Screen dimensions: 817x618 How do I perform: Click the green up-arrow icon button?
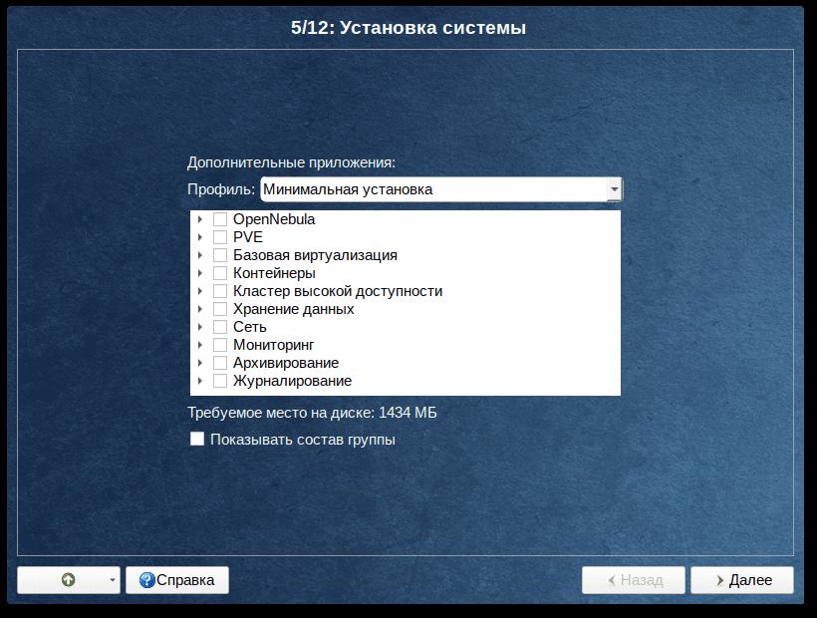[68, 580]
